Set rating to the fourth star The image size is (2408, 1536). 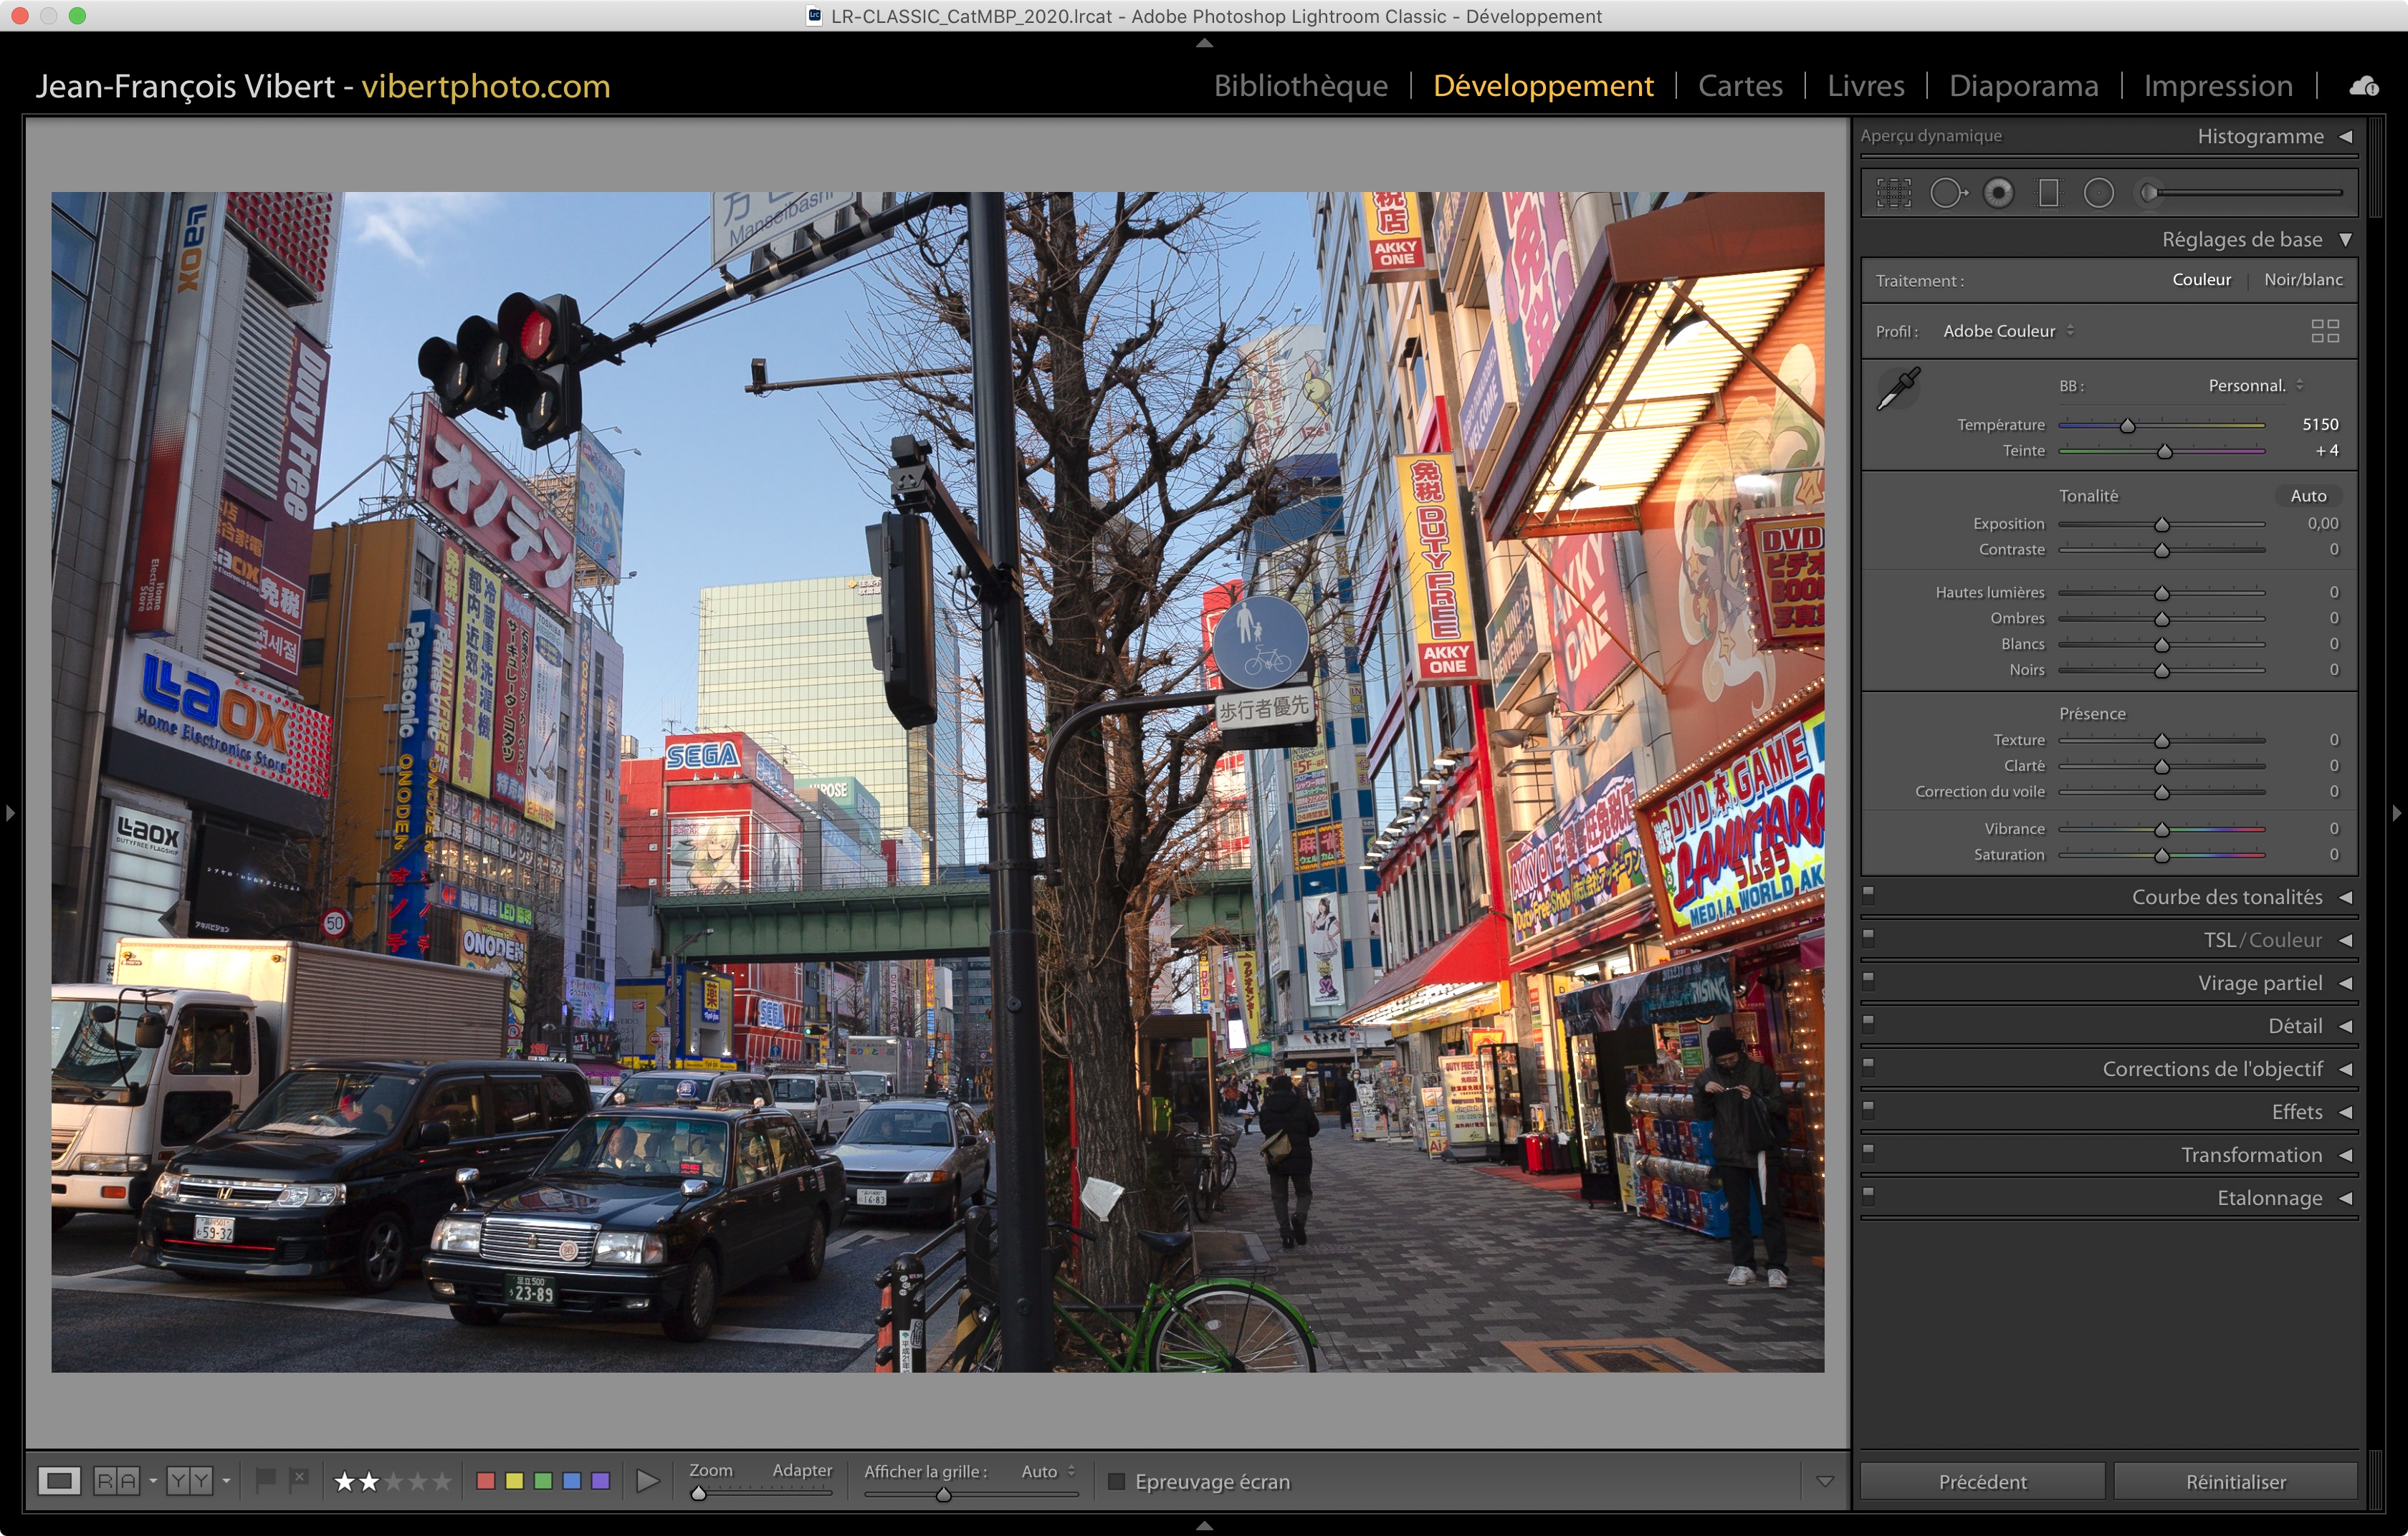coord(418,1481)
